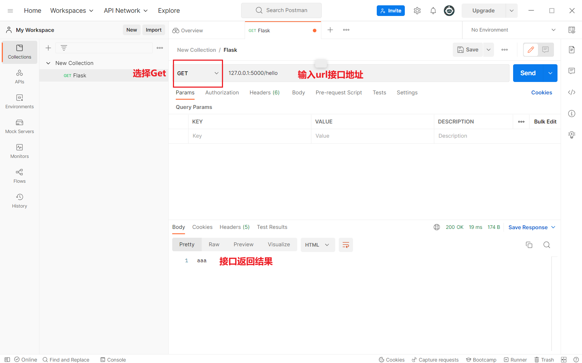Open the Workspaces dropdown
582x363 pixels.
[x=72, y=11]
